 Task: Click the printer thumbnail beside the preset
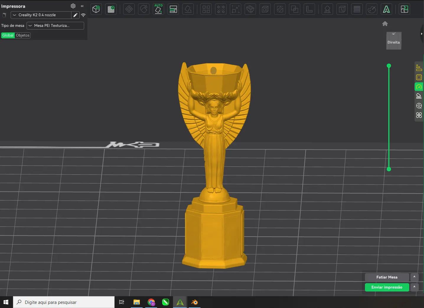4,15
